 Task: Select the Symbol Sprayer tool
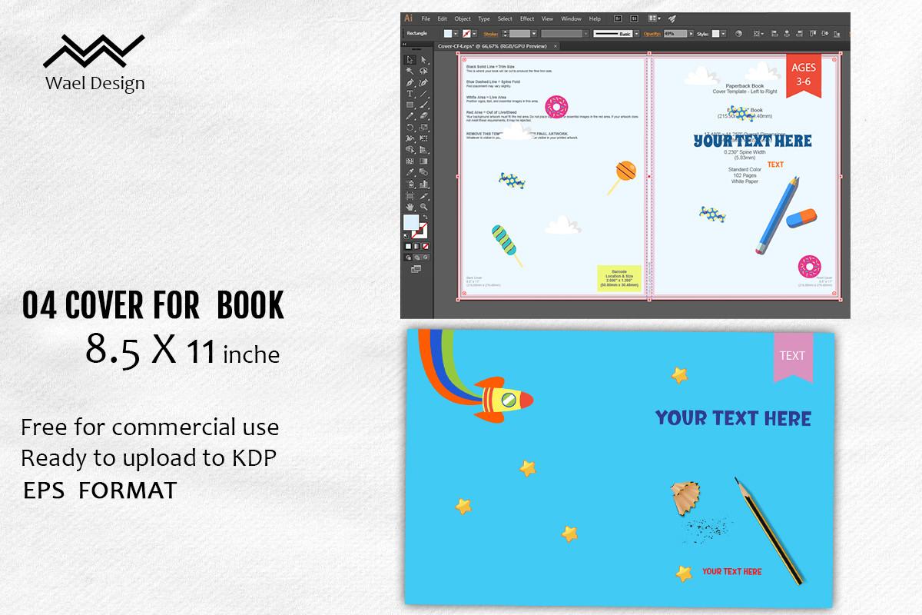(x=410, y=184)
